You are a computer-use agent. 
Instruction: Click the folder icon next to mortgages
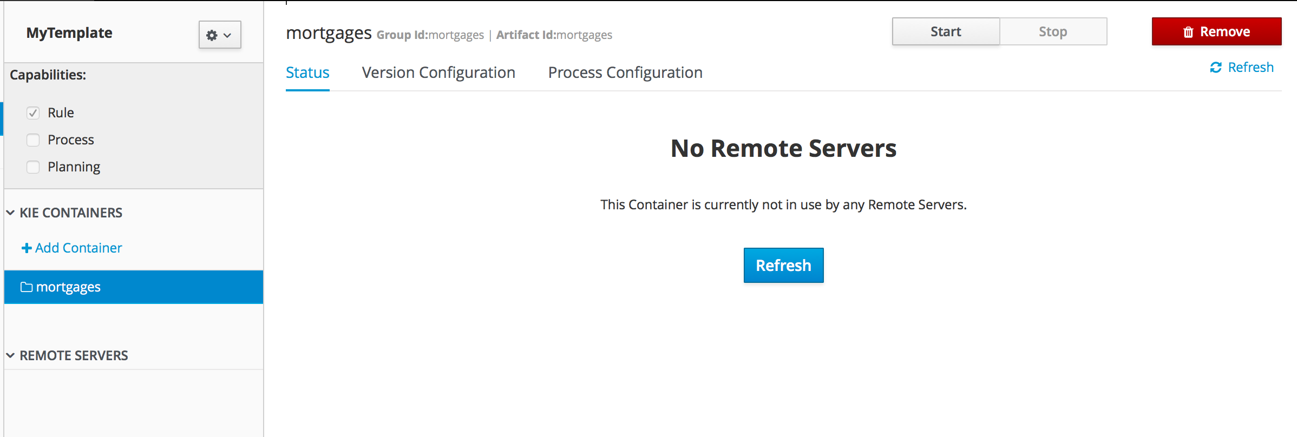point(26,287)
